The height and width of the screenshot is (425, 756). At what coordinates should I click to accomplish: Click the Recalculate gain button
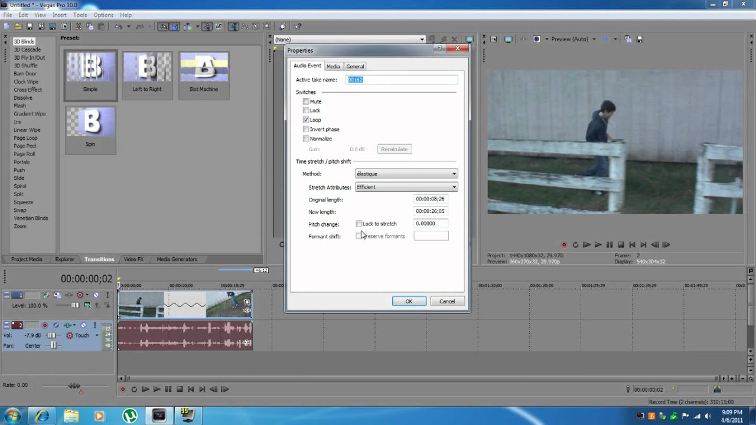pos(394,149)
